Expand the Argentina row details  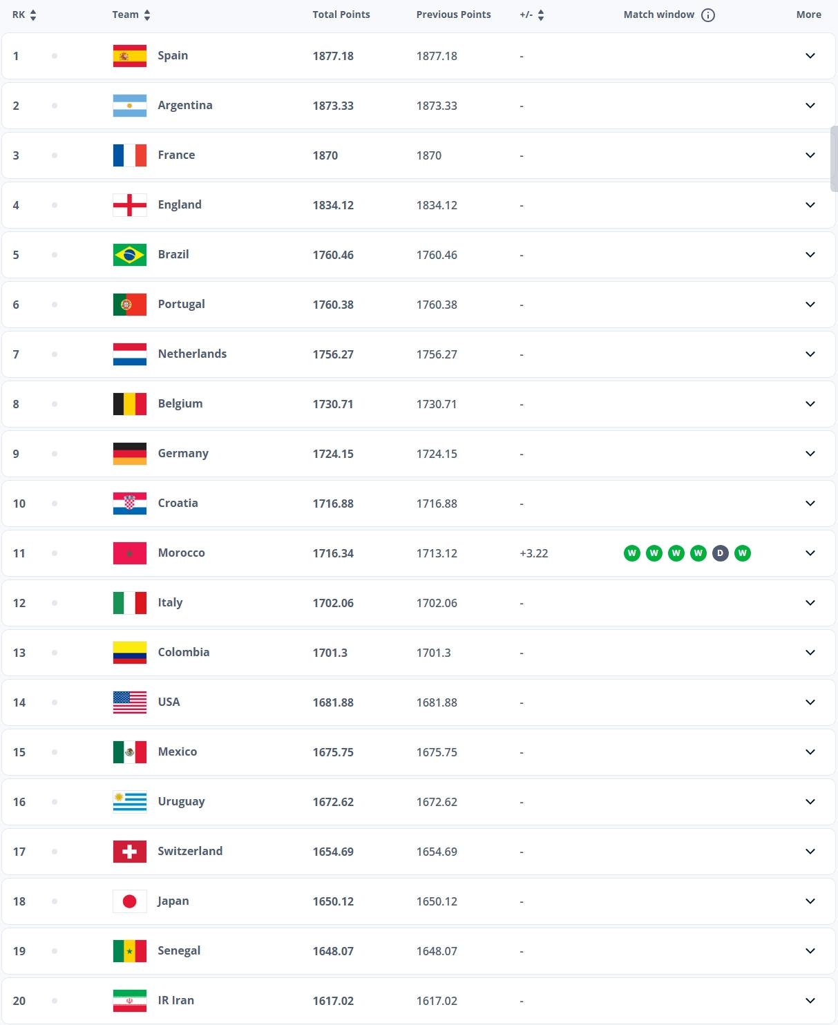(810, 106)
